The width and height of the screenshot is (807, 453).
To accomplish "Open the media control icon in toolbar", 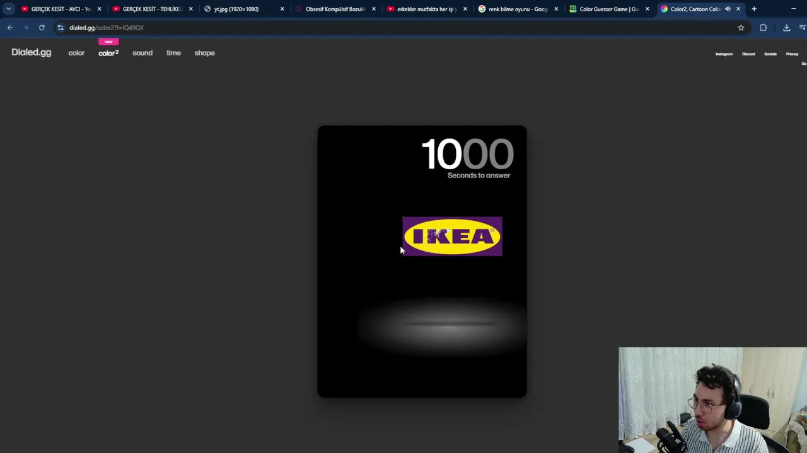I will click(x=803, y=28).
